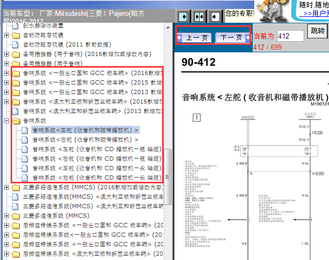Select 音响系统 澳大利亚和新西兰版车辆 (2013 款) entry
Viewport: 329px width, 260px height.
pos(93,111)
